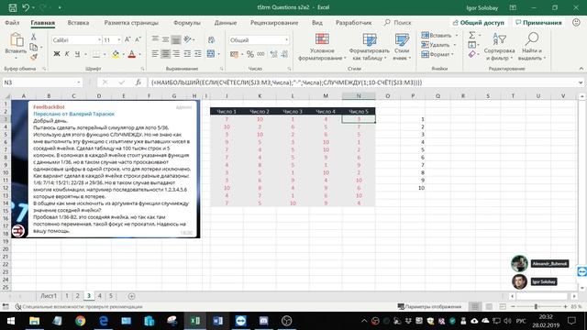The image size is (587, 330).
Task: Click the Clear eraser icon in editing group
Action: (472, 54)
